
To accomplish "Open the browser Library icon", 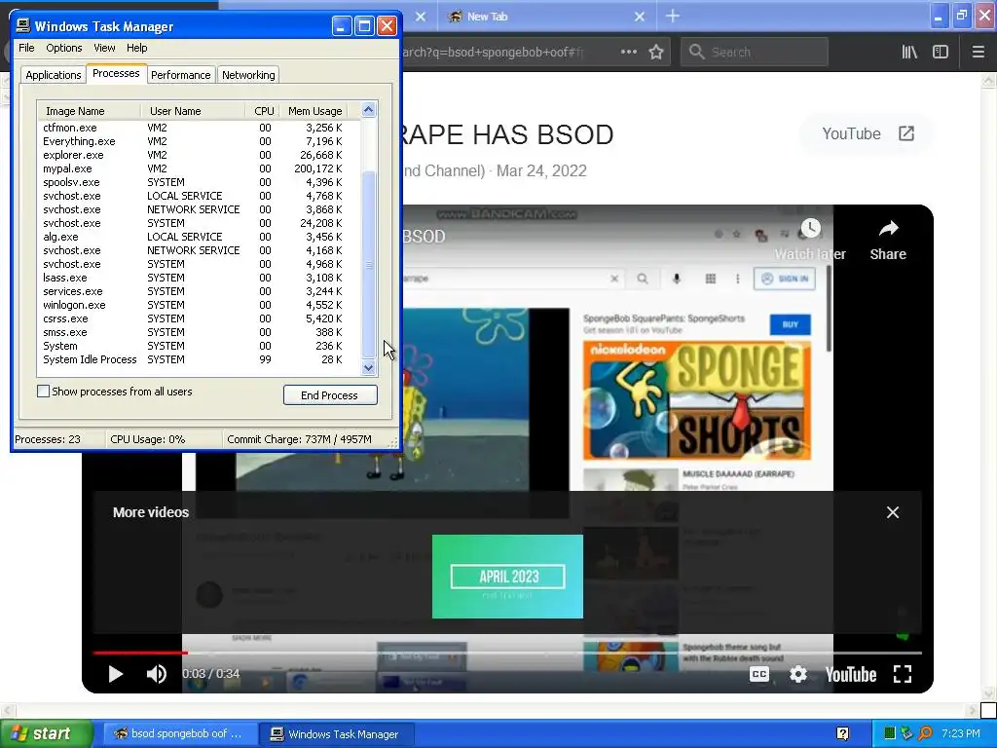I will click(909, 53).
